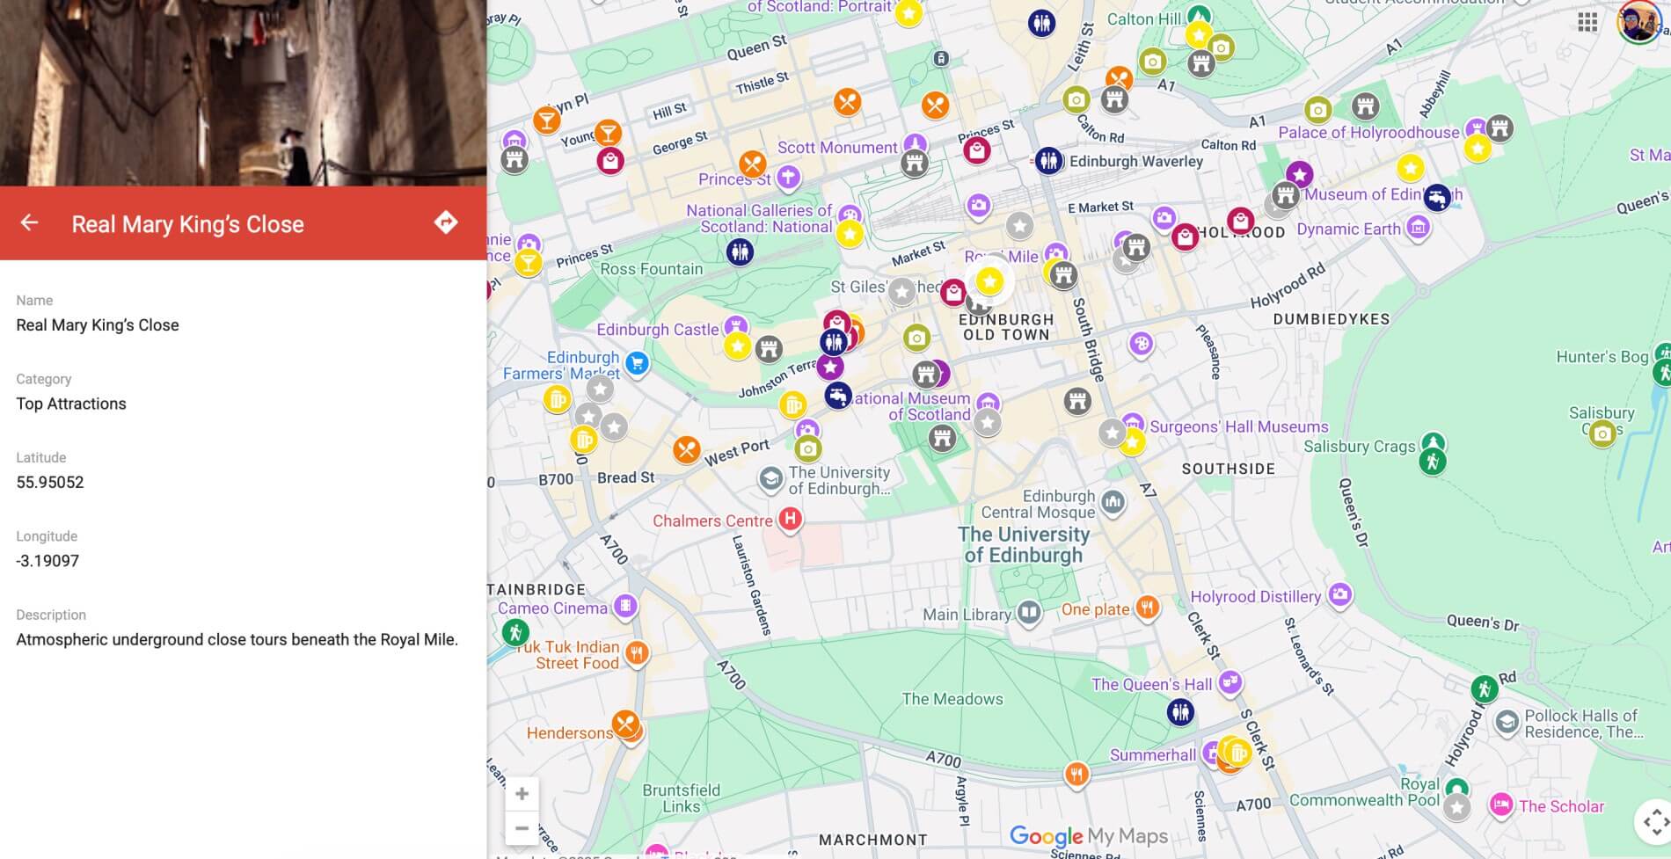Click the Edinburgh Castle yellow star marker

(737, 346)
